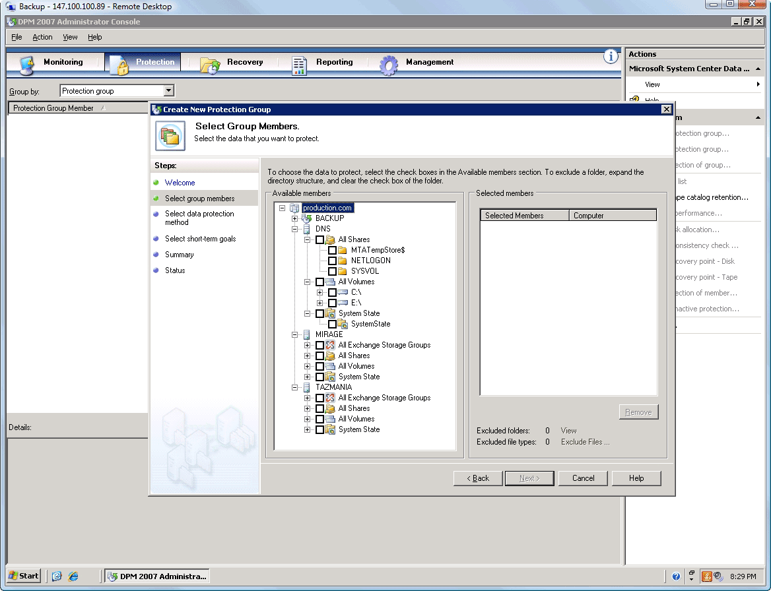Check the MIRAGE All Exchange Storage Groups checkbox
771x591 pixels.
(x=319, y=346)
